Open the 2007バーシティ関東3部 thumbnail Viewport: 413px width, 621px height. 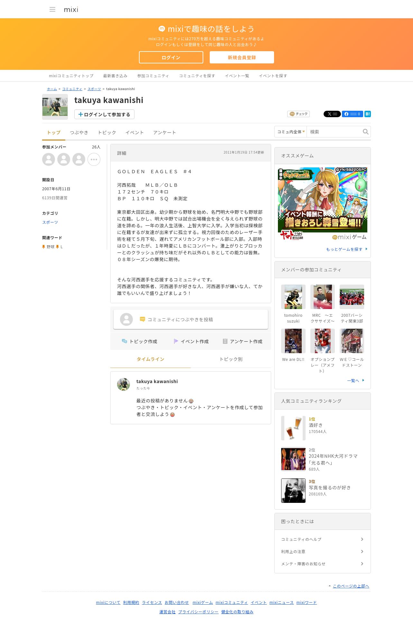pos(352,297)
